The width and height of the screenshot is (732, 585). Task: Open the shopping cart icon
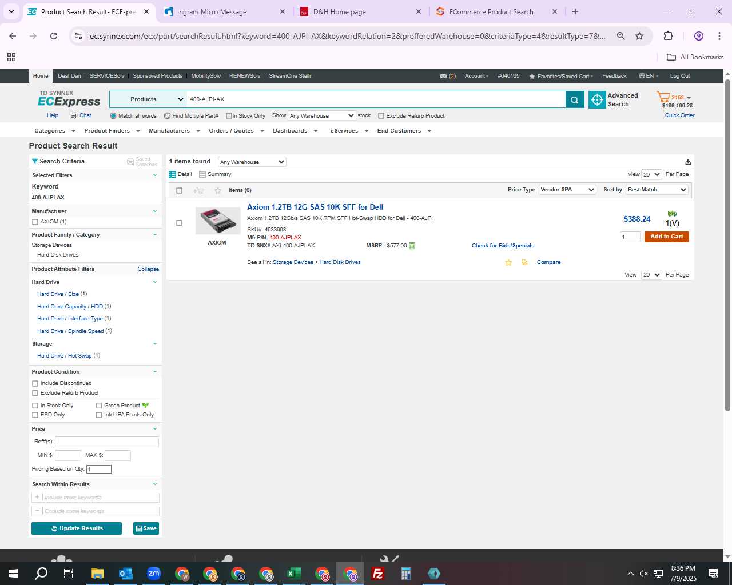click(x=663, y=97)
